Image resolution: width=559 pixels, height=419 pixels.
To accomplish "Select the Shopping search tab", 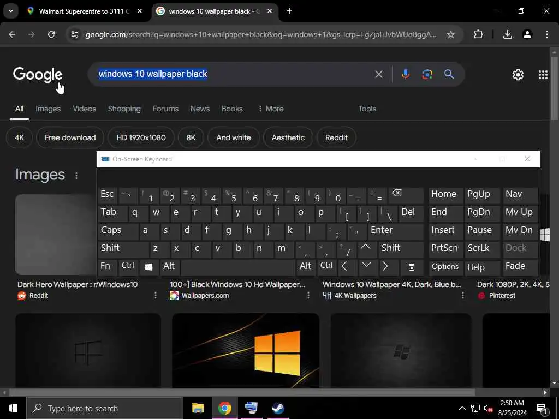I will 124,109.
